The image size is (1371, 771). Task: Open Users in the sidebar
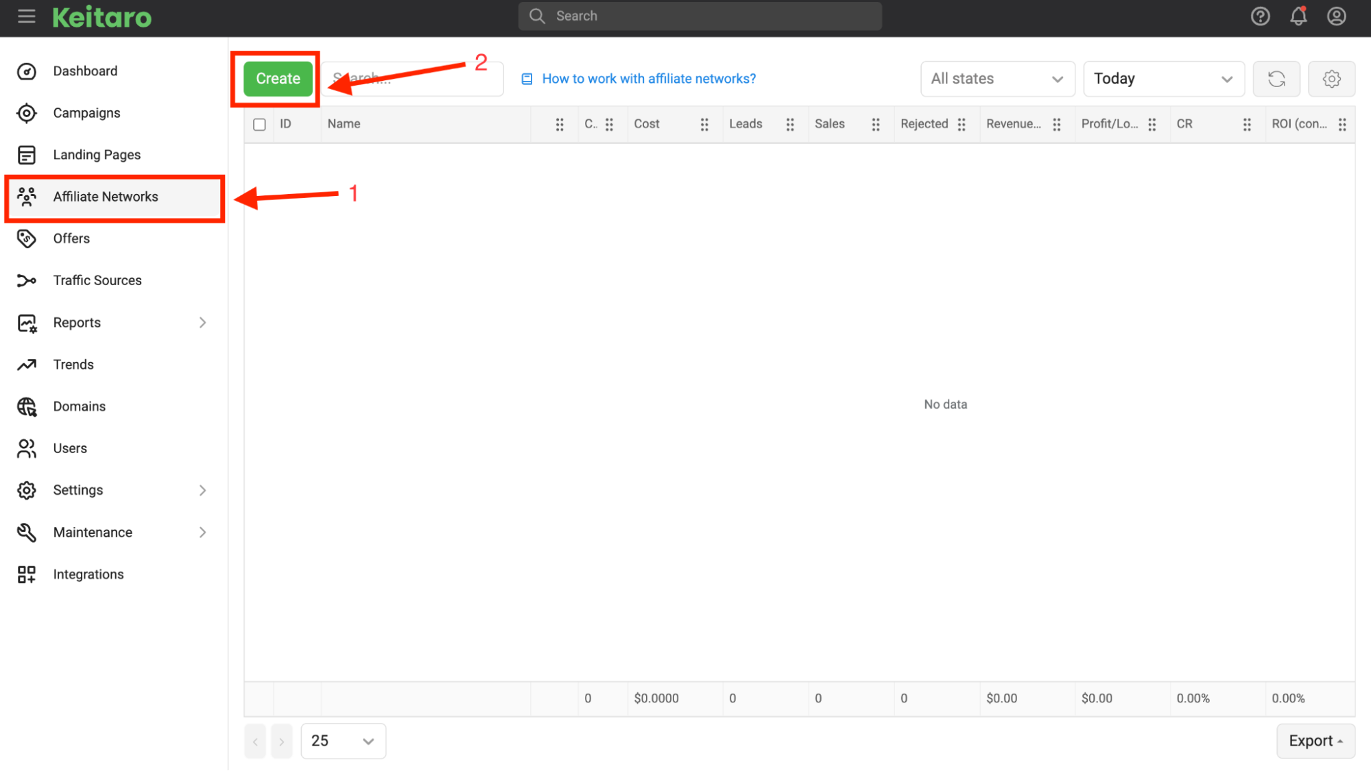(113, 448)
